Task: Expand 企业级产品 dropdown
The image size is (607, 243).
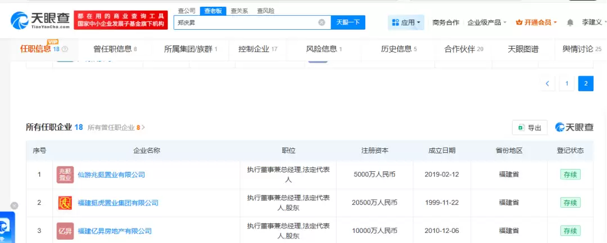Action: tap(487, 22)
